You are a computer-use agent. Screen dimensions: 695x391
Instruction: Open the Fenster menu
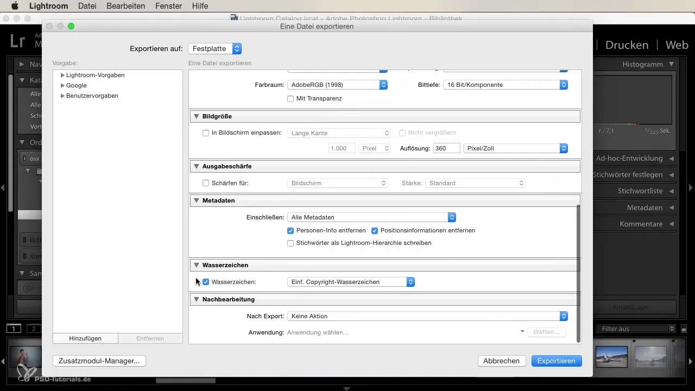pos(168,5)
